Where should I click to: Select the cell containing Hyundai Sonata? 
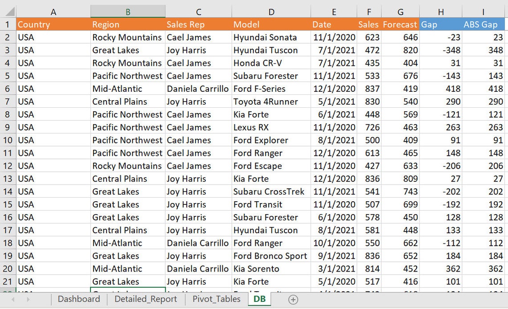(271, 37)
